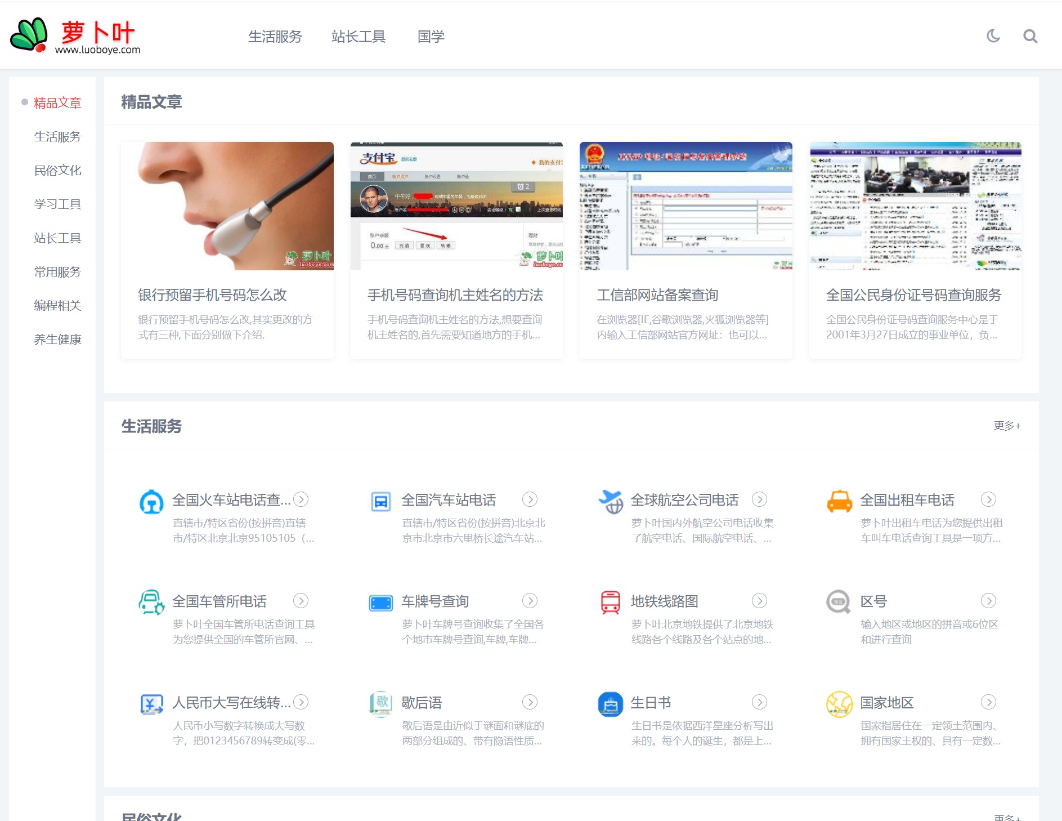The height and width of the screenshot is (821, 1062).
Task: Toggle dark mode with the moon icon
Action: pyautogui.click(x=993, y=36)
